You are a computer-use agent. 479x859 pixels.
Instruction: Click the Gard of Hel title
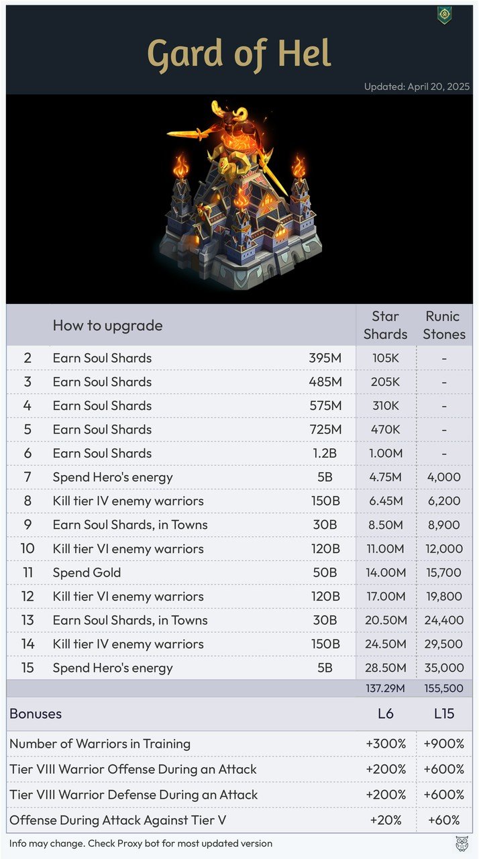239,54
